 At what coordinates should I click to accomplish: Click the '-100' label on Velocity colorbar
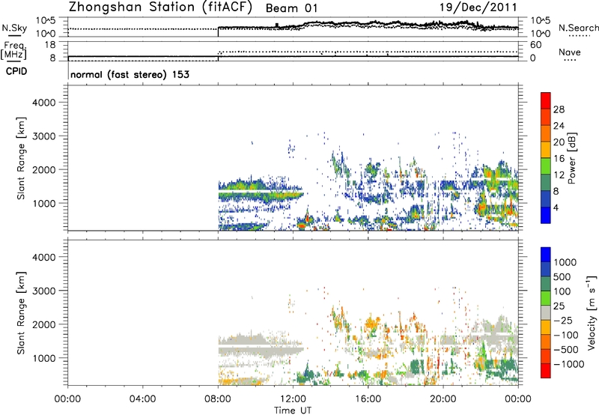[566, 335]
